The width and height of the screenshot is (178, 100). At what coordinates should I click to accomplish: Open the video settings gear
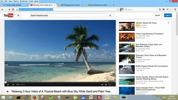(x=106, y=84)
